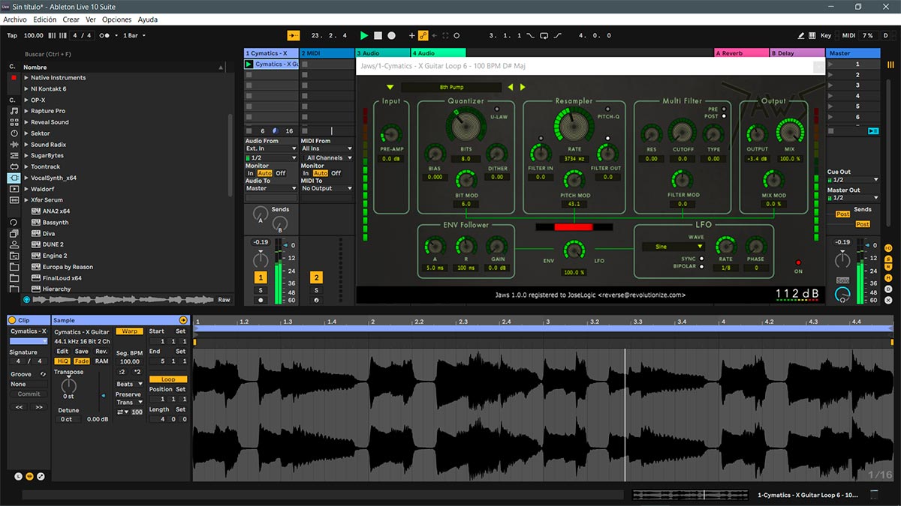This screenshot has height=506, width=901.
Task: Open the Edición menu
Action: click(x=44, y=19)
